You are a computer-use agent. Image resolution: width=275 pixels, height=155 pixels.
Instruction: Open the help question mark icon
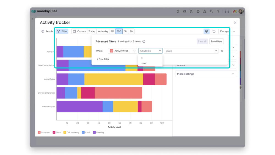(x=218, y=11)
